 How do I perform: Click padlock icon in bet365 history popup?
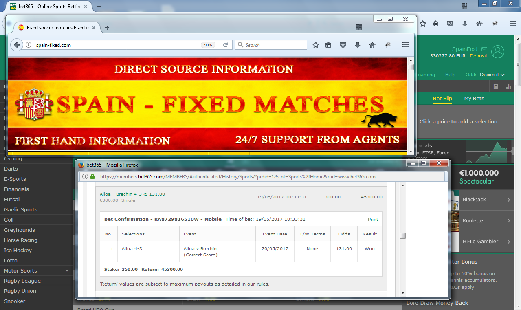tap(92, 177)
